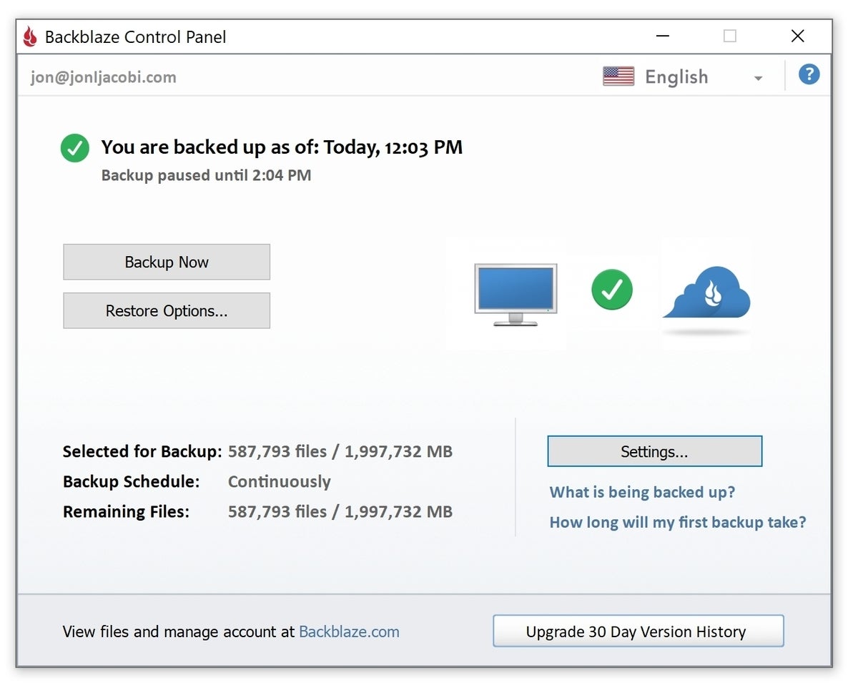858x698 pixels.
Task: Click the account email jon@jonljacobi.com
Action: (x=103, y=77)
